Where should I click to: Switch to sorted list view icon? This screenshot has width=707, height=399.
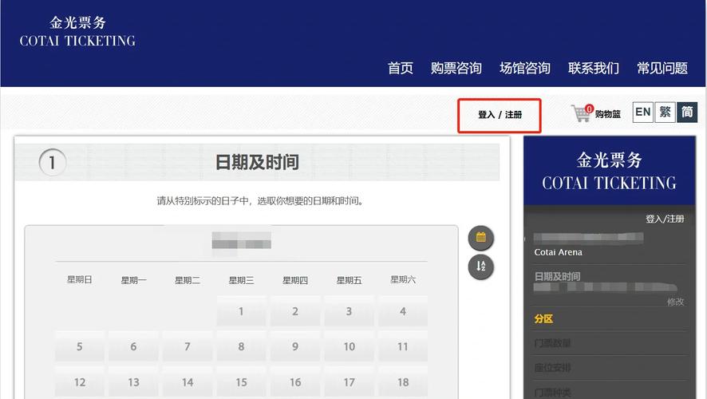[x=480, y=267]
